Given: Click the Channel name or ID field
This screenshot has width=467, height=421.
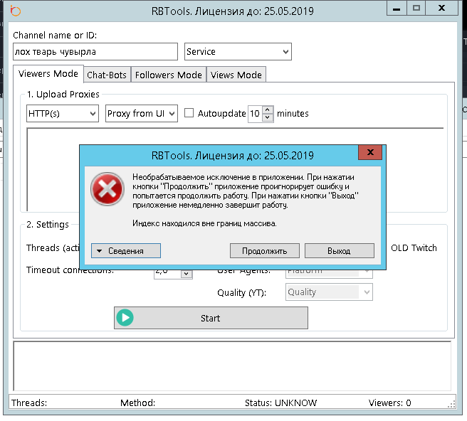Looking at the screenshot, I should [95, 52].
